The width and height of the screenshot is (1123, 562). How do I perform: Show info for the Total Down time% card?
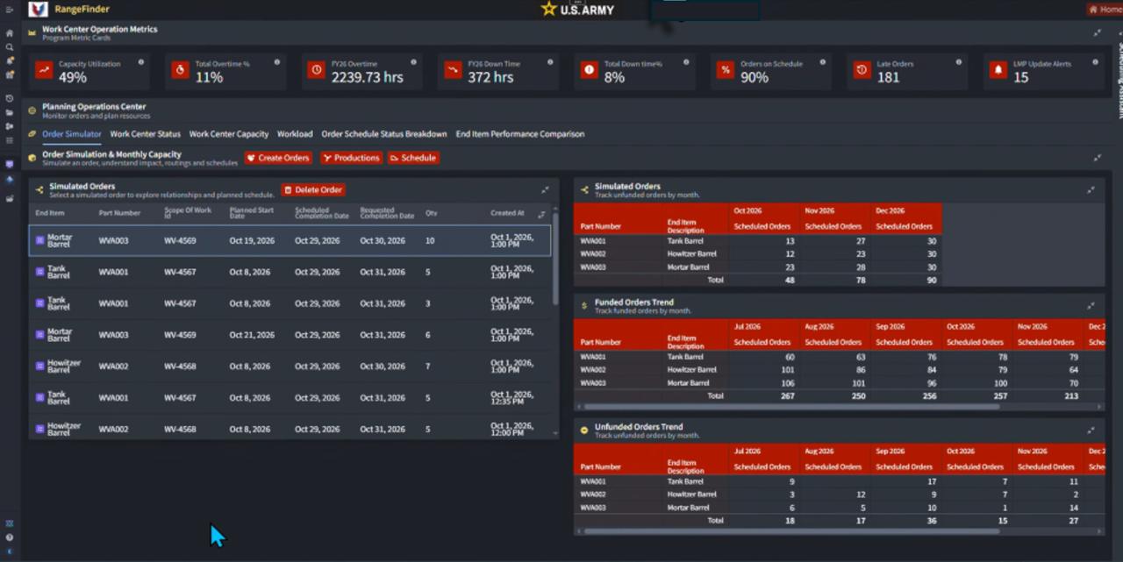686,63
